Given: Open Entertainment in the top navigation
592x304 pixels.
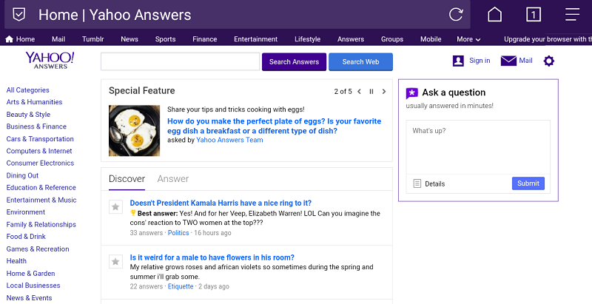Looking at the screenshot, I should (x=255, y=39).
